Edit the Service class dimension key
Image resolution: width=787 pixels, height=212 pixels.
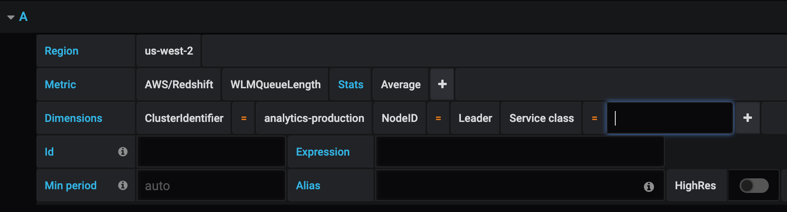[x=542, y=118]
